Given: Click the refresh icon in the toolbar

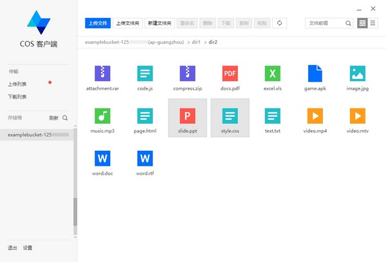Looking at the screenshot, I should (279, 23).
